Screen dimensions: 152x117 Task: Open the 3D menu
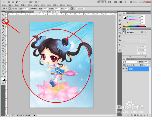coord(49,5)
